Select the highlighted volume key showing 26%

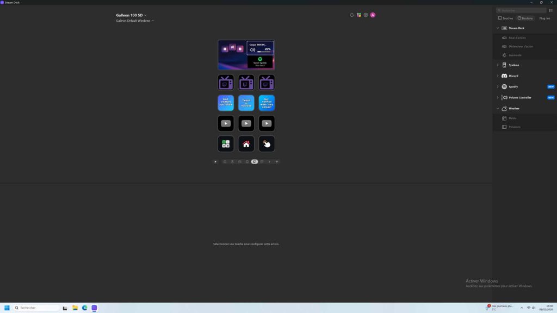pos(260,49)
